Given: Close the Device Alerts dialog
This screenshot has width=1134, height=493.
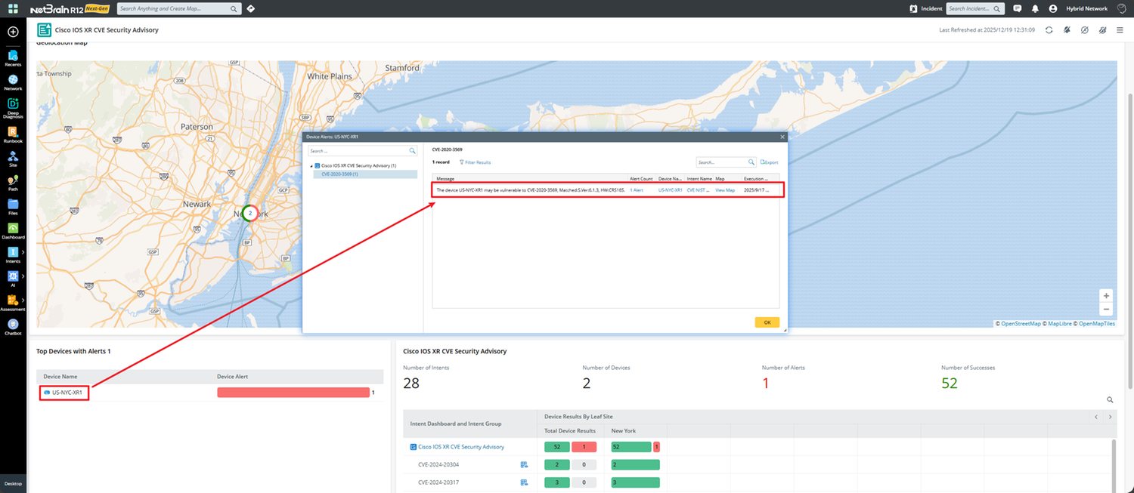Looking at the screenshot, I should [x=782, y=137].
